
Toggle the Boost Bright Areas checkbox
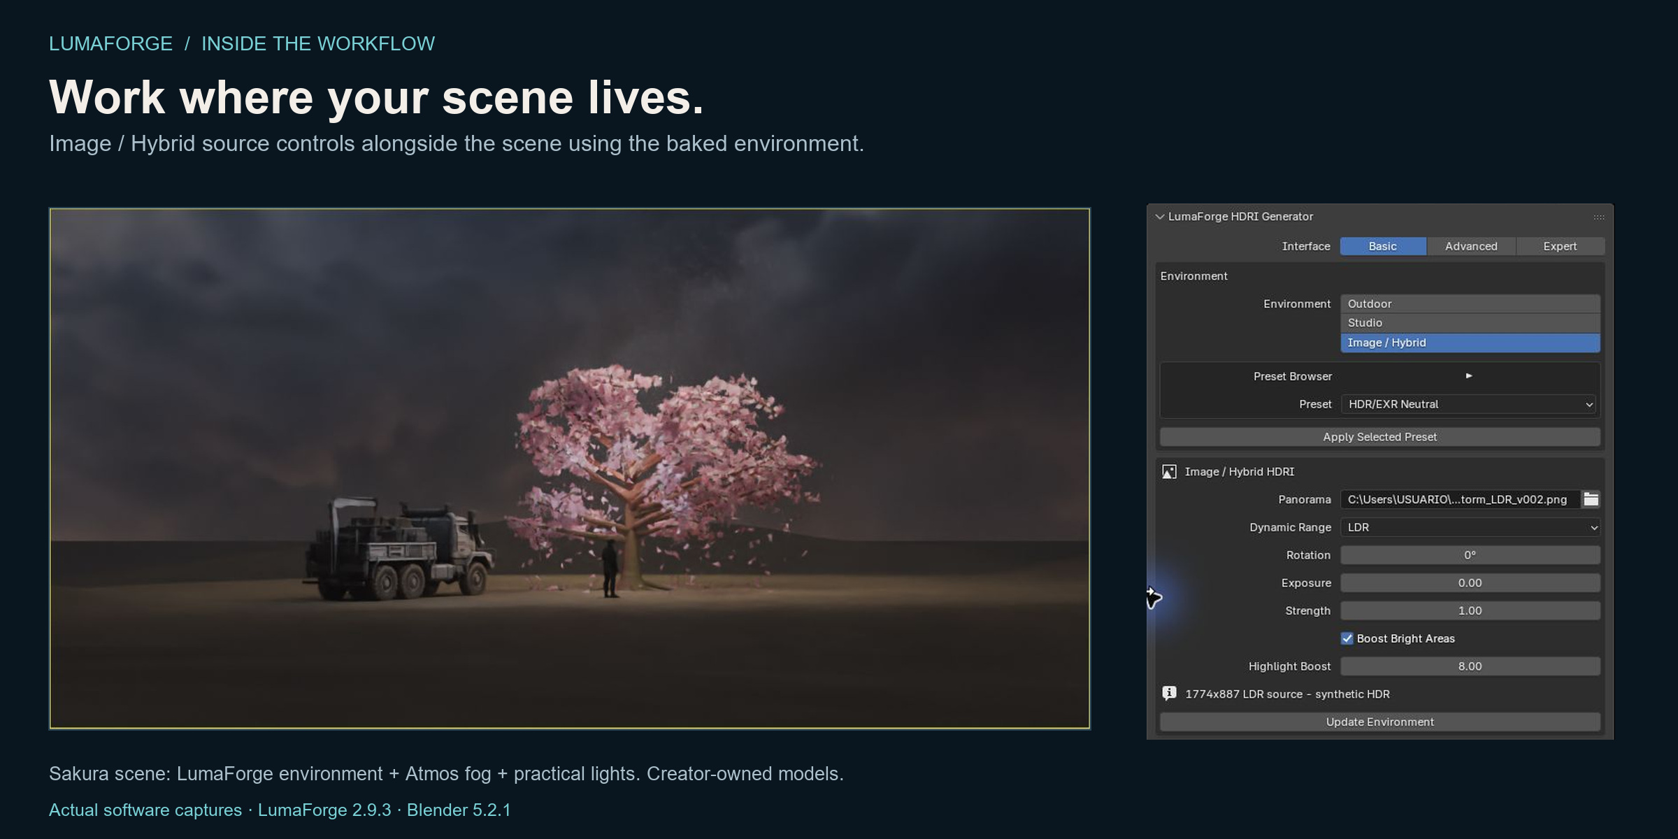click(x=1347, y=638)
